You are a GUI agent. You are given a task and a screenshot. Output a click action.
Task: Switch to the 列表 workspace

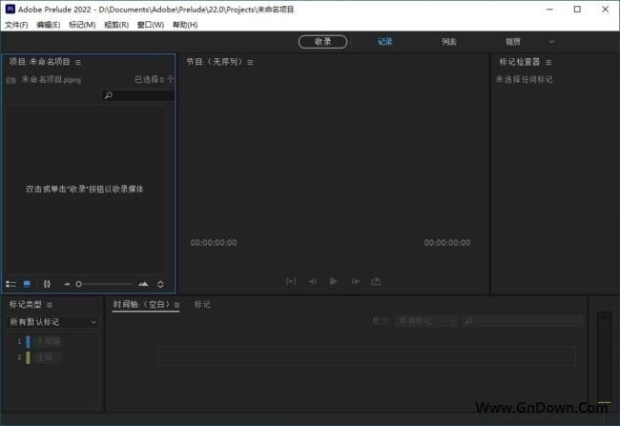pos(449,42)
